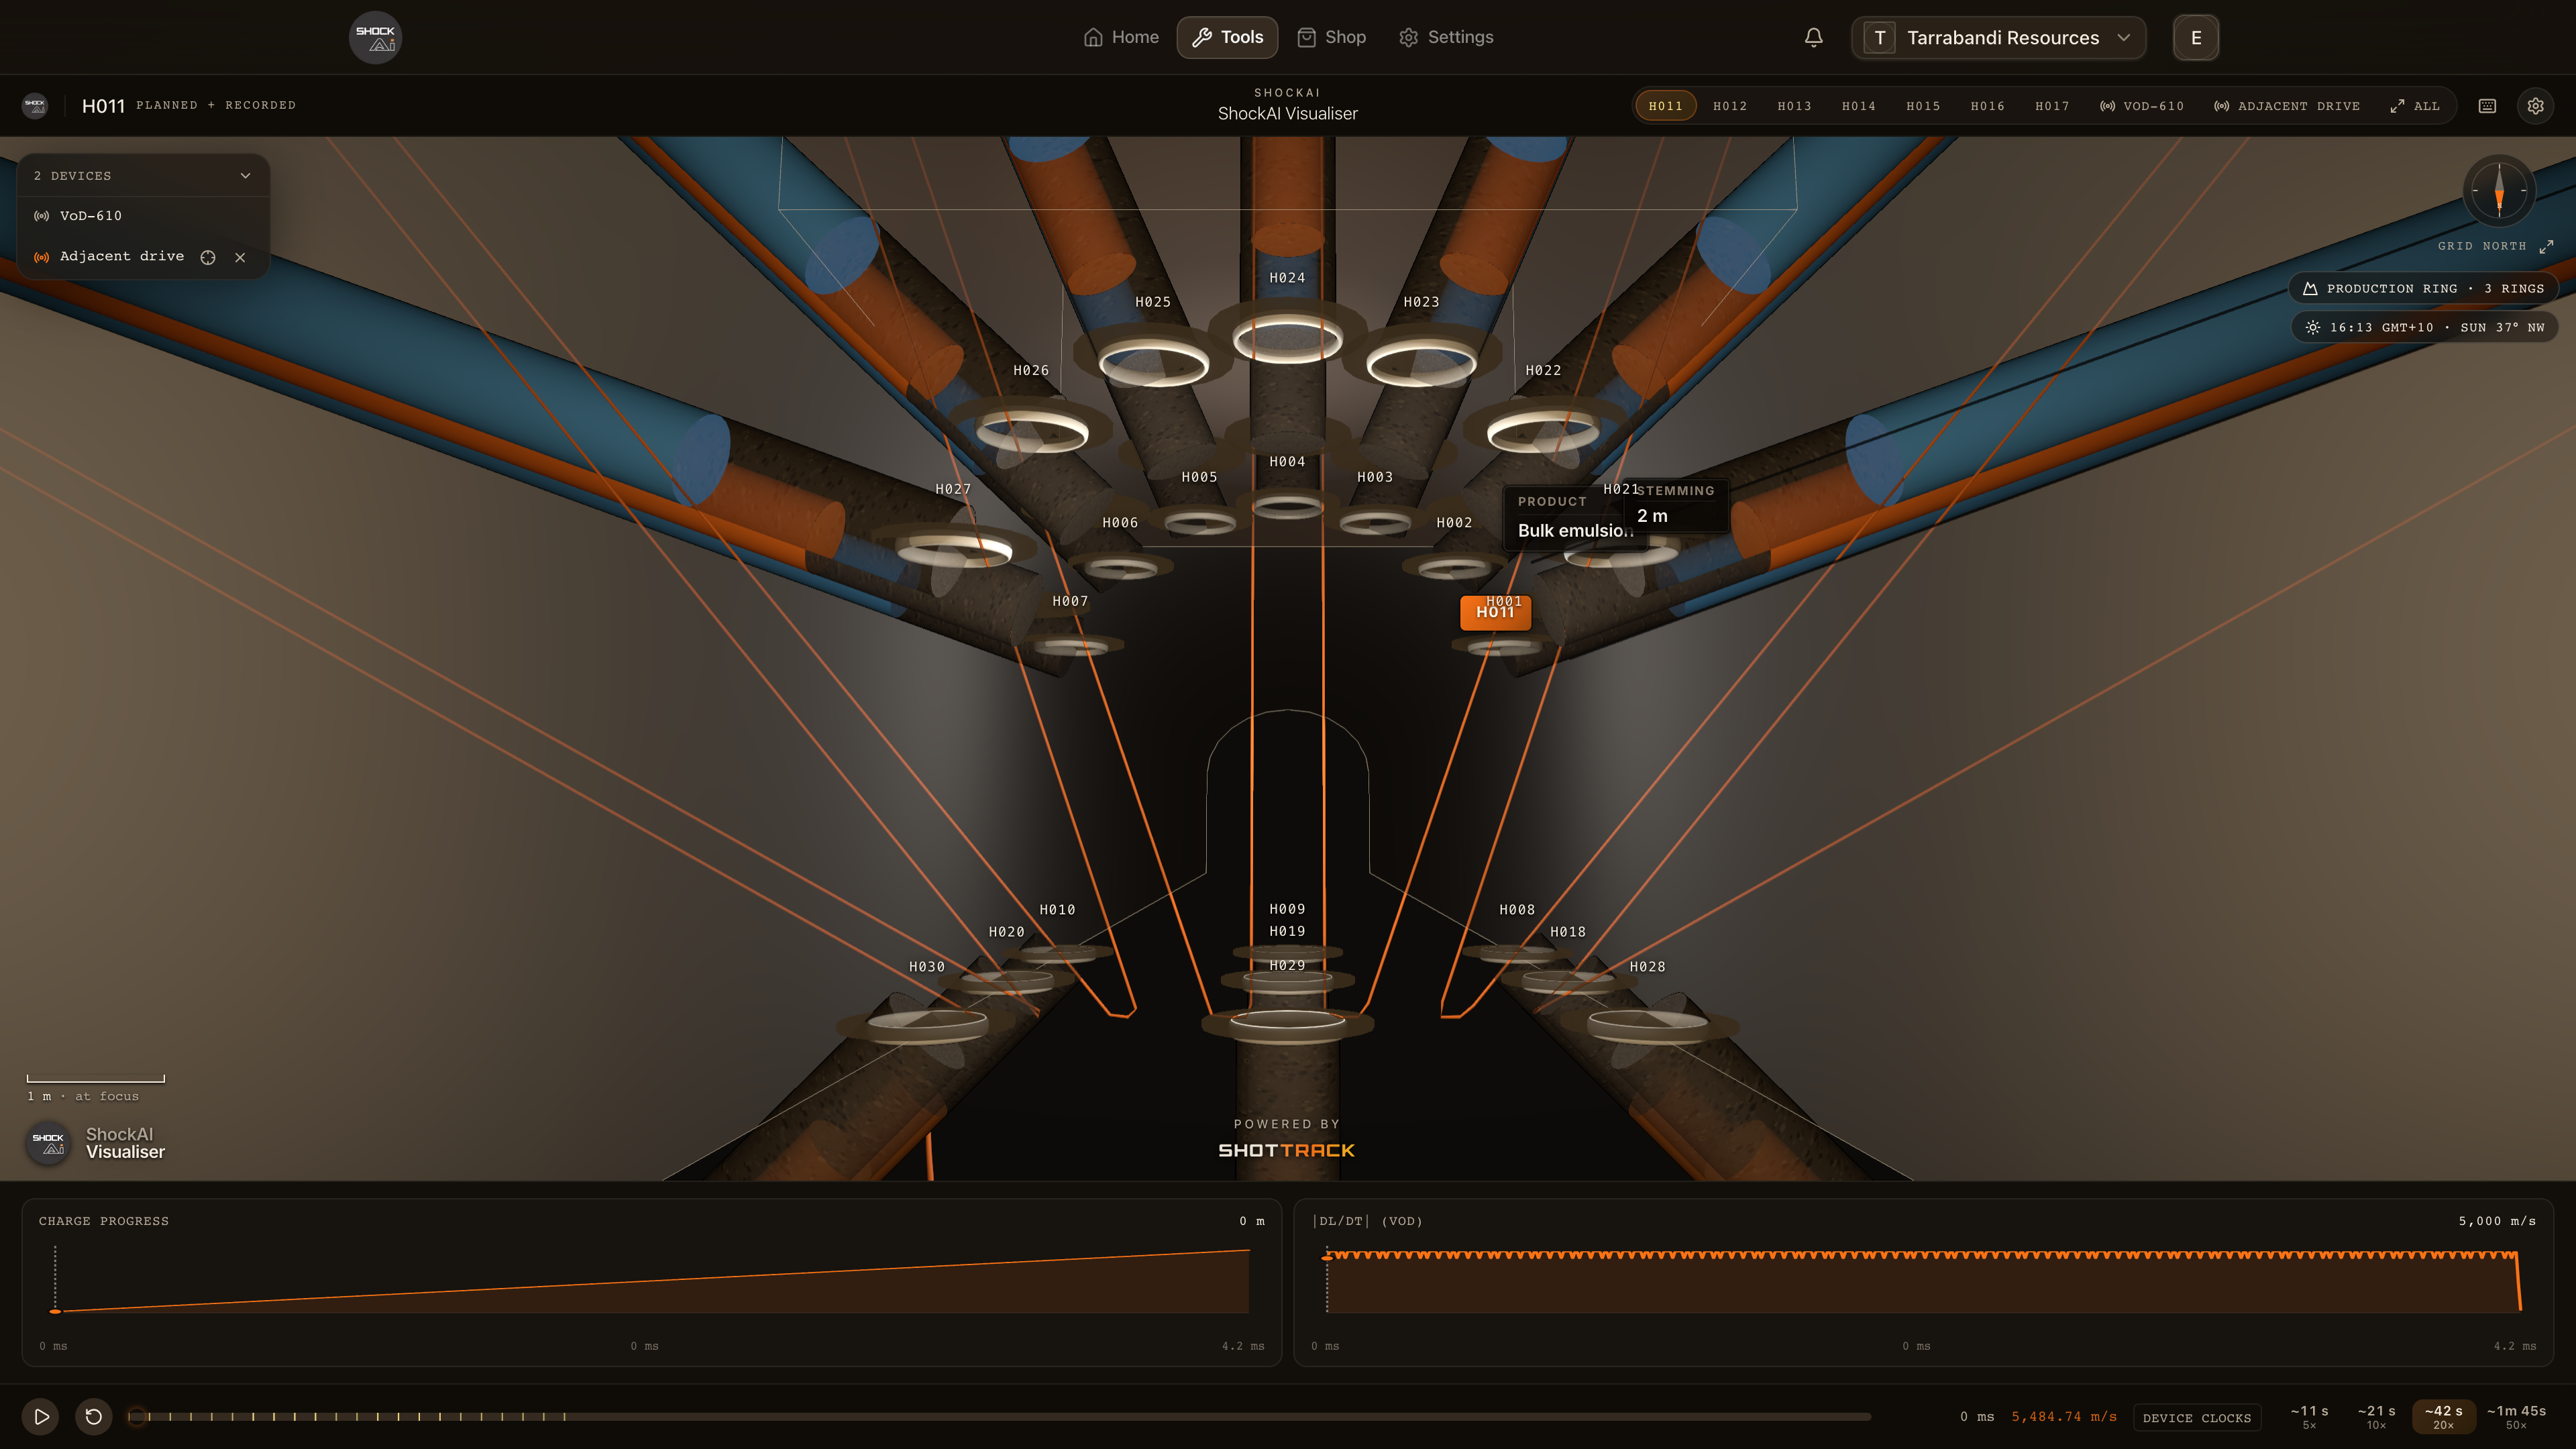
Task: Click the dL/dt VOD chart
Action: tap(1923, 1283)
